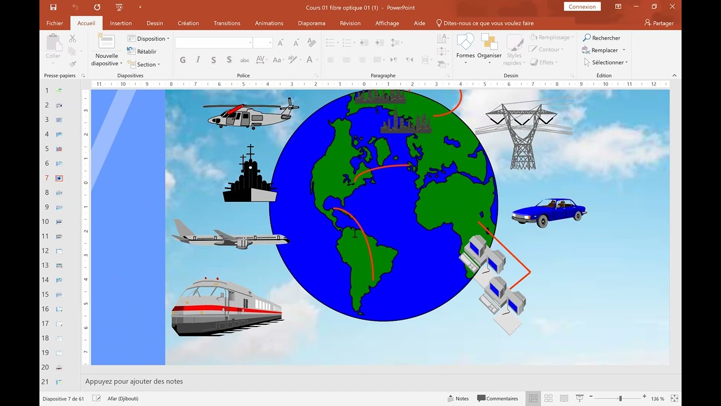
Task: Switch to the Révision tab
Action: coord(350,23)
